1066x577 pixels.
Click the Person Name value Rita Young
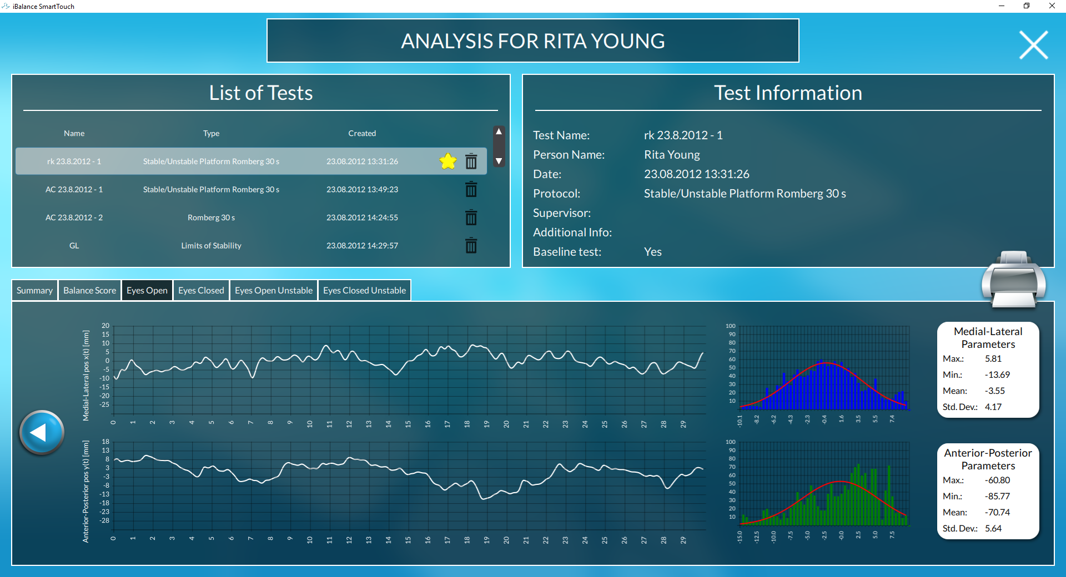click(x=672, y=155)
